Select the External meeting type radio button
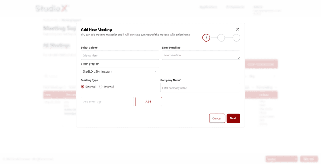Image resolution: width=321 pixels, height=165 pixels. [x=83, y=87]
